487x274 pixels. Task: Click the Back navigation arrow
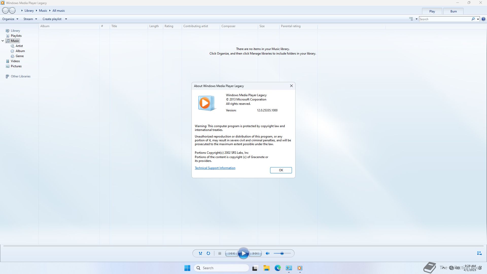click(5, 11)
